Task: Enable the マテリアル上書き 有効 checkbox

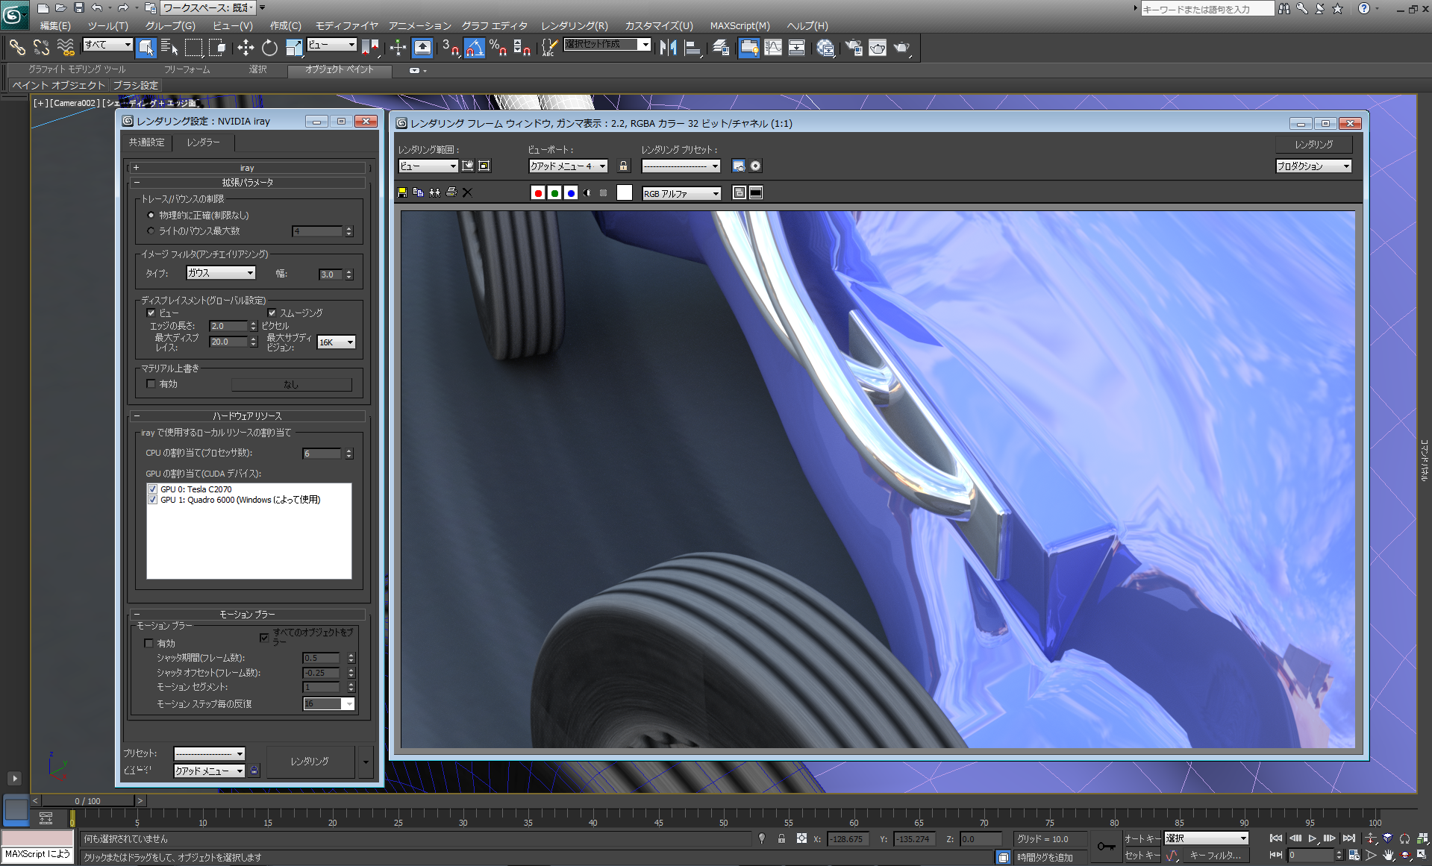Action: [x=151, y=384]
